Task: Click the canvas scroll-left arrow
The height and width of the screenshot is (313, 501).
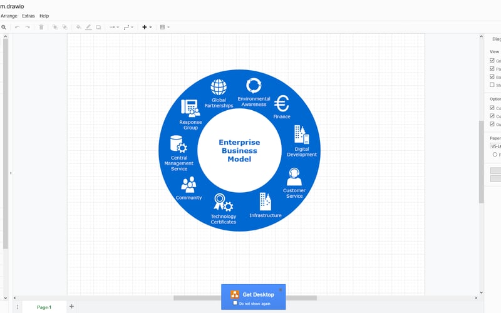Action: (x=14, y=298)
